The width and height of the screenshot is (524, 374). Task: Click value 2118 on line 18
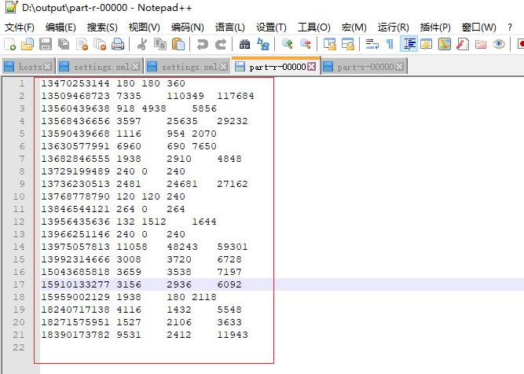coord(203,297)
